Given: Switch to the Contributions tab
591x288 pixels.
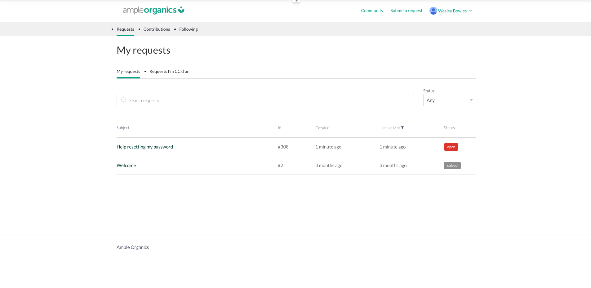Looking at the screenshot, I should coord(157,29).
